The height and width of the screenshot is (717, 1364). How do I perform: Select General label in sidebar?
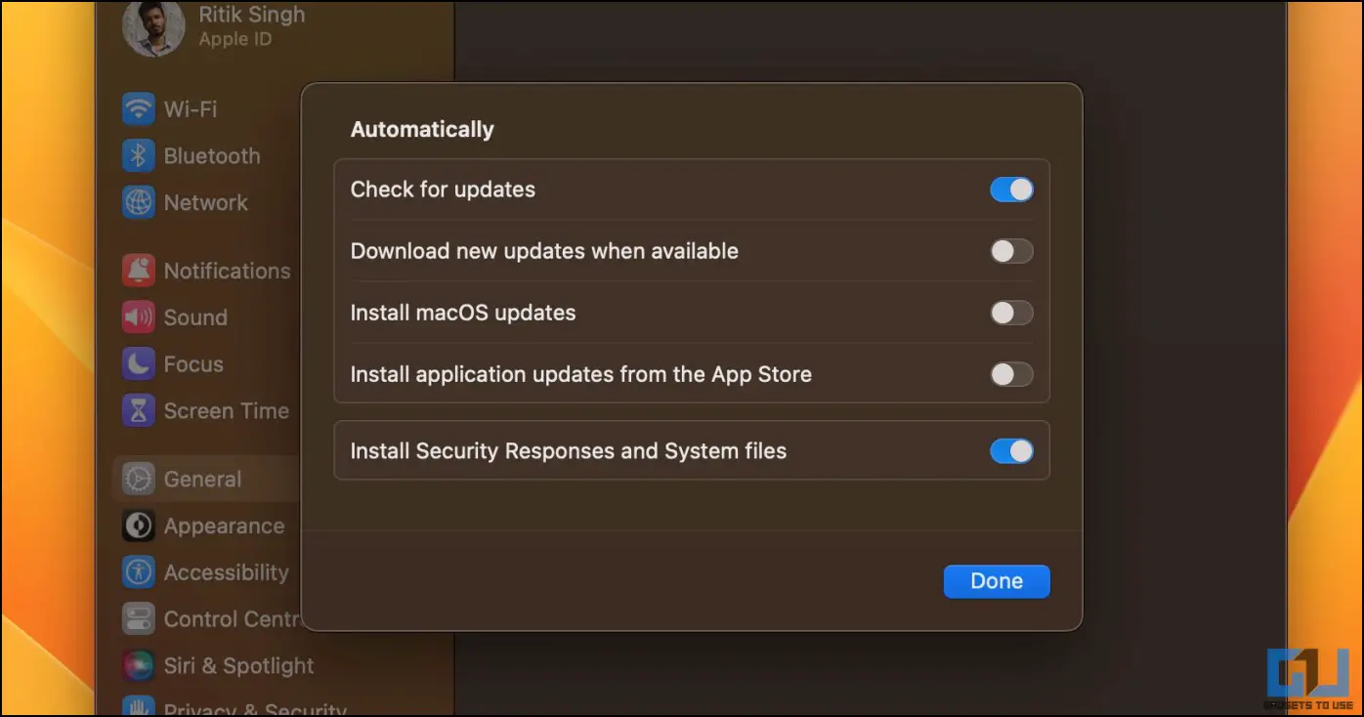click(202, 479)
